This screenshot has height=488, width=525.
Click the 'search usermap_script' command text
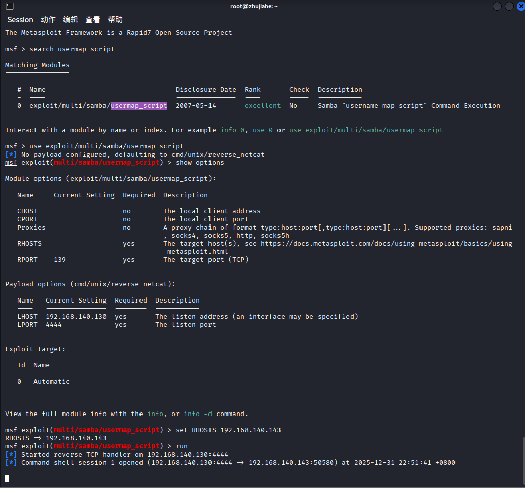click(72, 49)
